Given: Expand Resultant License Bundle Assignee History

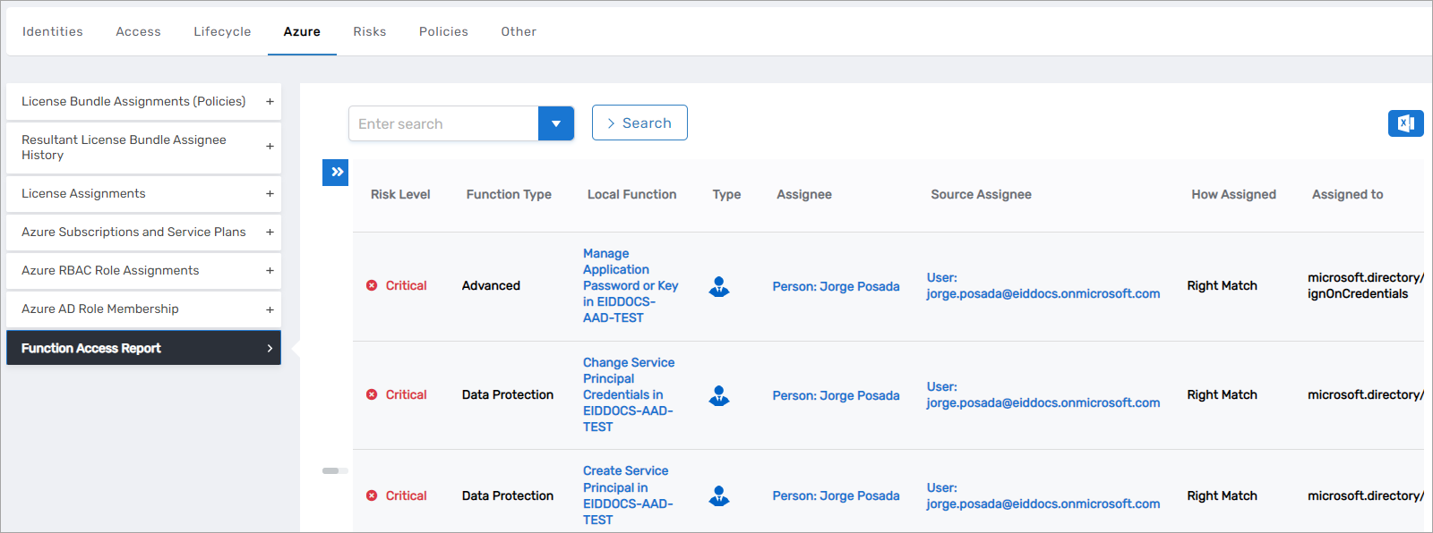Looking at the screenshot, I should [x=270, y=147].
